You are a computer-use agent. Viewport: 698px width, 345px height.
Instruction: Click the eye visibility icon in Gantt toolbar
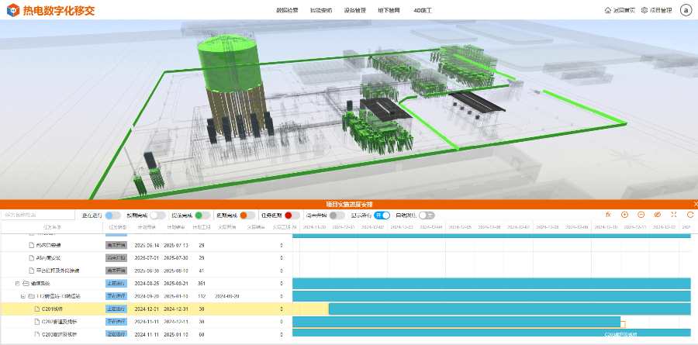click(658, 215)
